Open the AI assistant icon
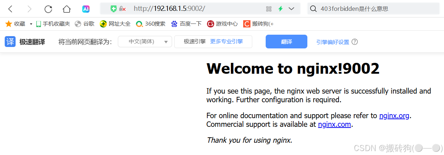The image size is (444, 155). 86,9
